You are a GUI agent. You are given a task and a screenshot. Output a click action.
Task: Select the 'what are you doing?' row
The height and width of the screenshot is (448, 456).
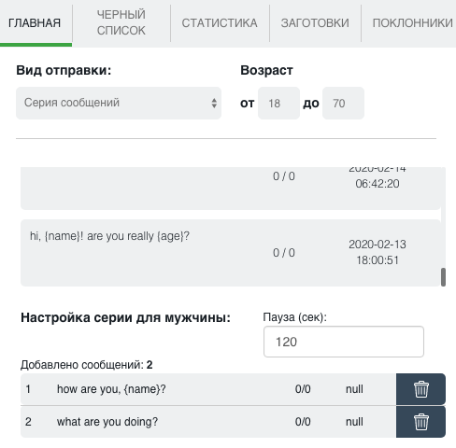[208, 422]
